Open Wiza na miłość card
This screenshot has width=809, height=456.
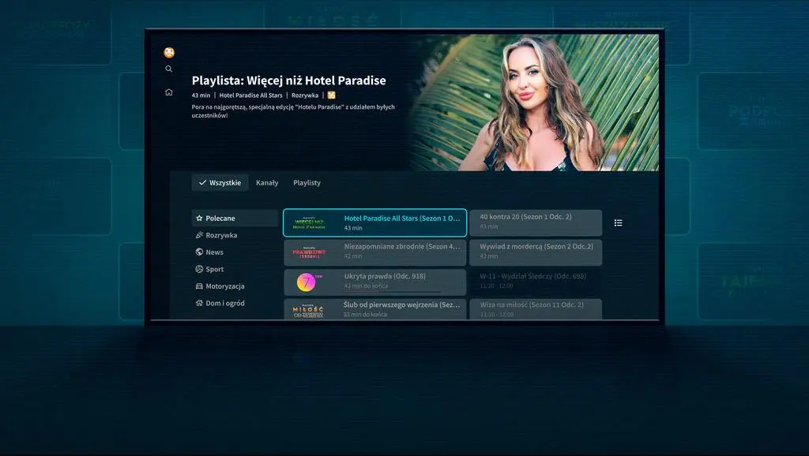pos(536,309)
